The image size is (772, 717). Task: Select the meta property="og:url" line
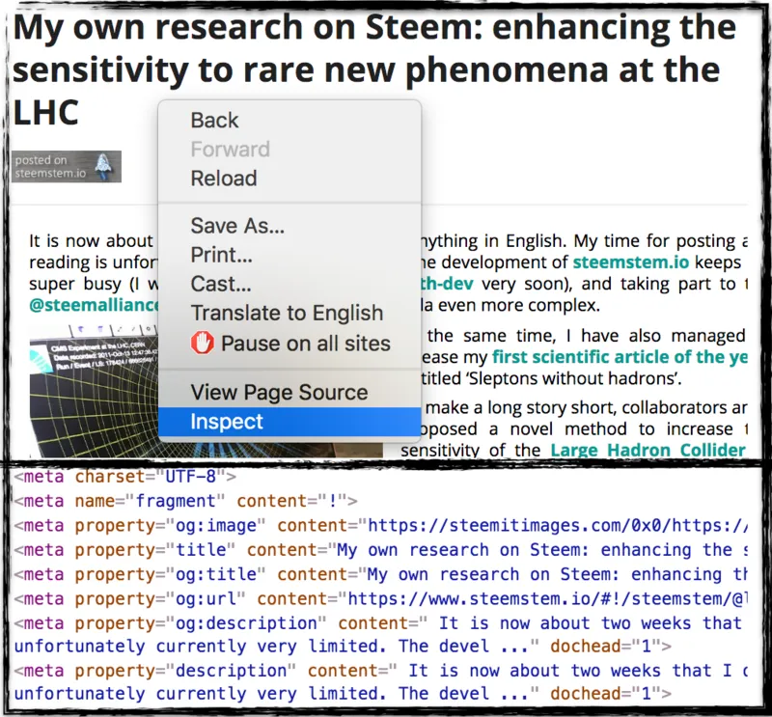click(380, 599)
